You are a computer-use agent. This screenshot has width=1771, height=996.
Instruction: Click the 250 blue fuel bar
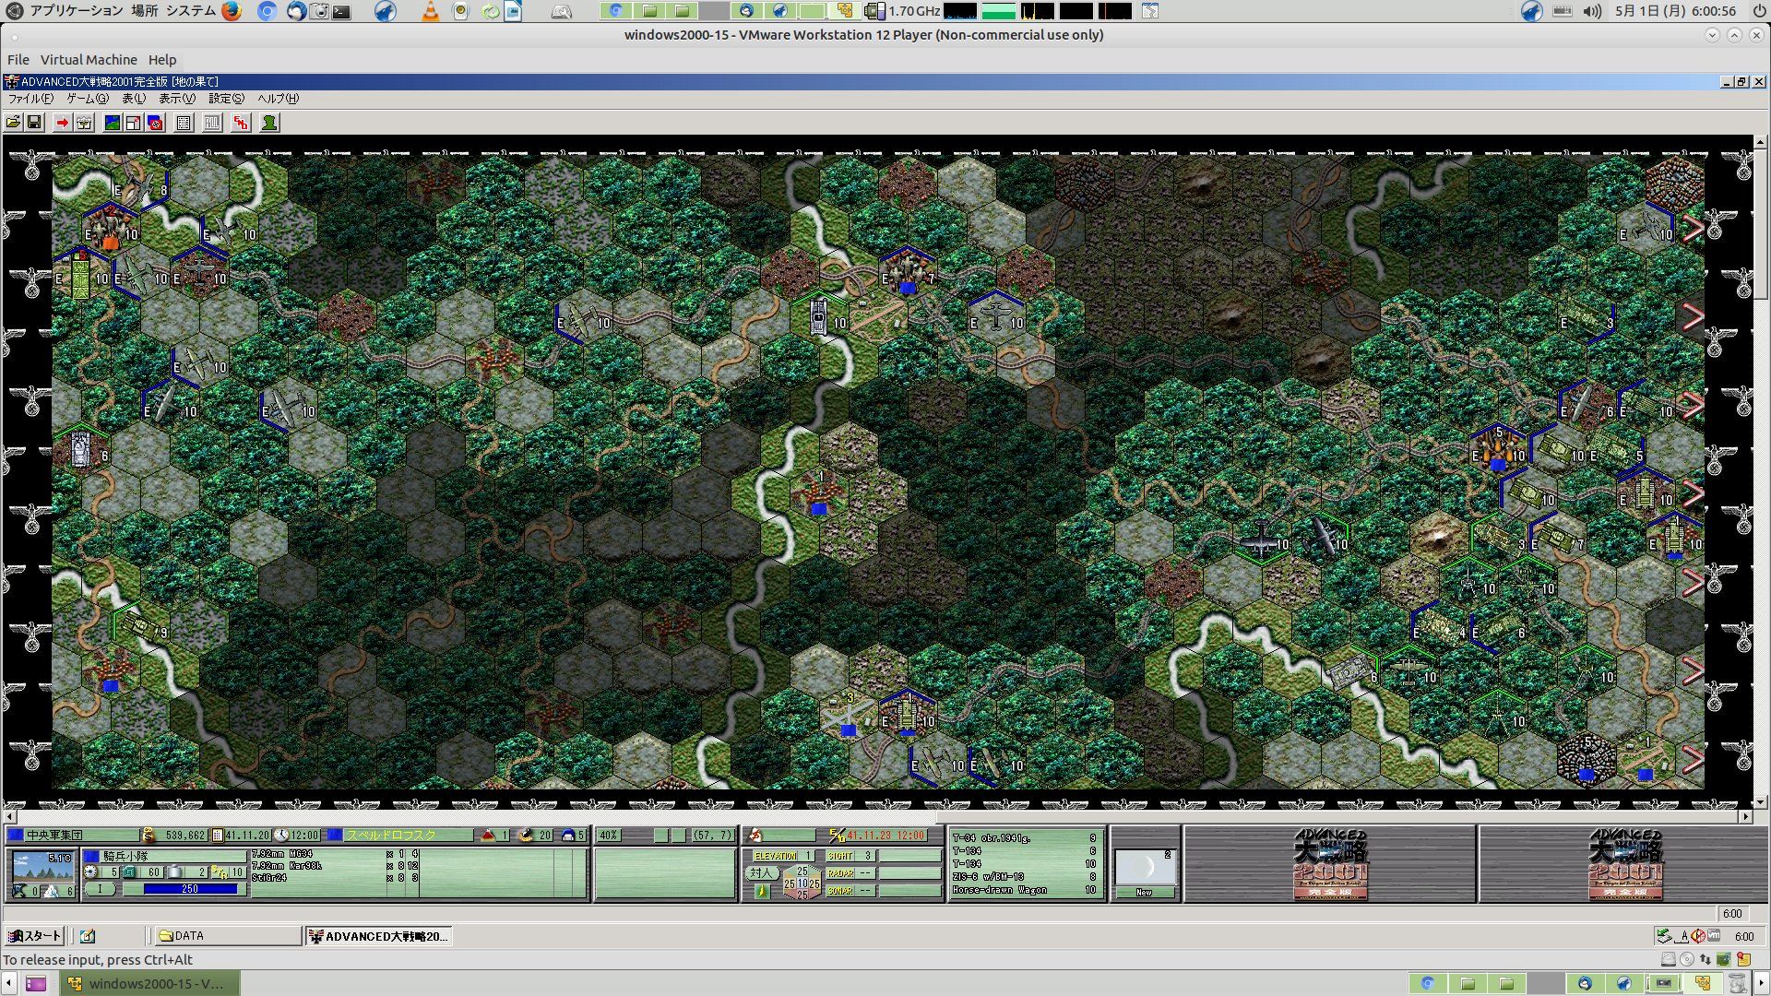[x=190, y=889]
